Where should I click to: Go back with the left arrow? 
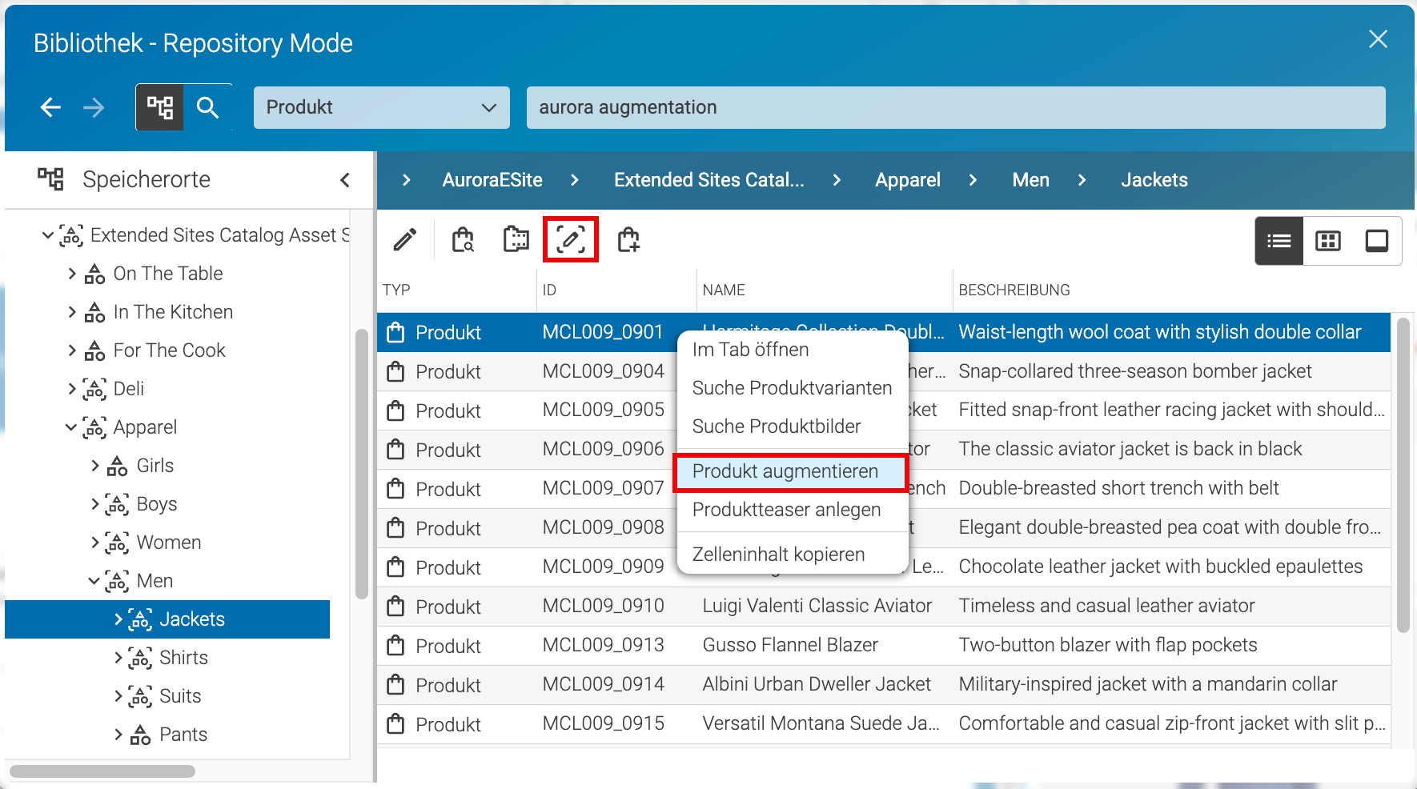(x=50, y=107)
